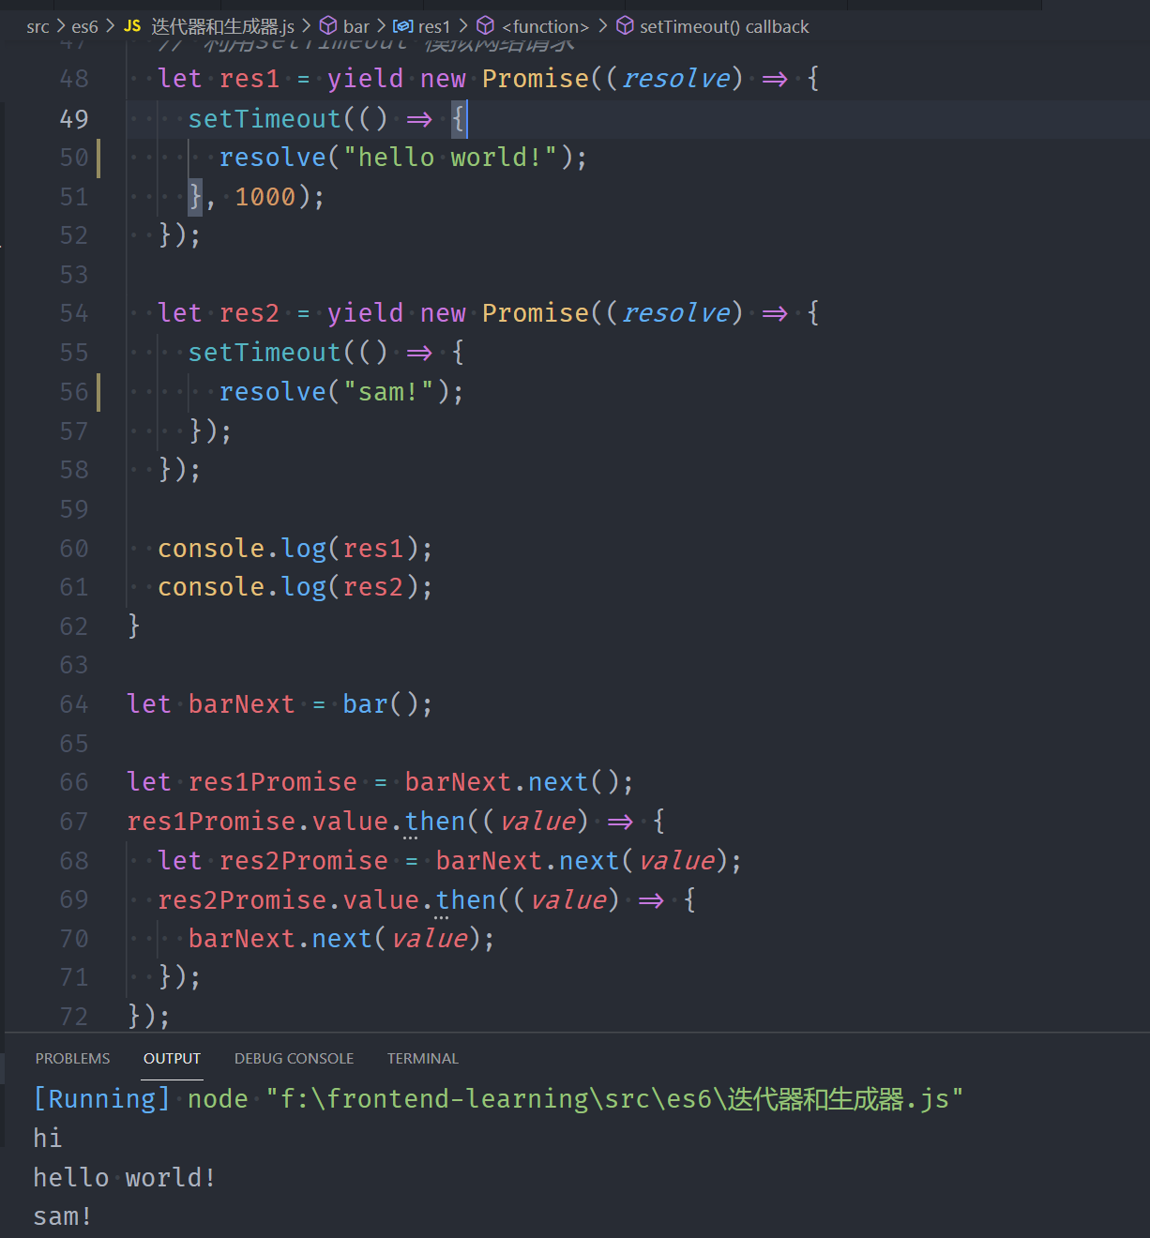Open the es6 folder breadcrumb
Viewport: 1150px width, 1238px height.
84,26
